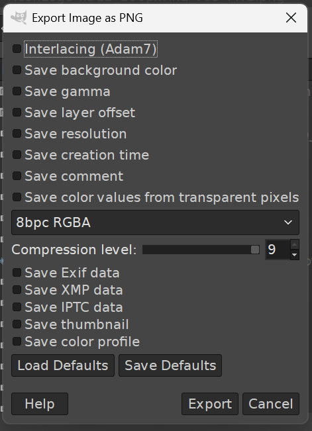Image resolution: width=312 pixels, height=431 pixels.
Task: Open the 8bpc RGBA pixel format dropdown
Action: [155, 222]
